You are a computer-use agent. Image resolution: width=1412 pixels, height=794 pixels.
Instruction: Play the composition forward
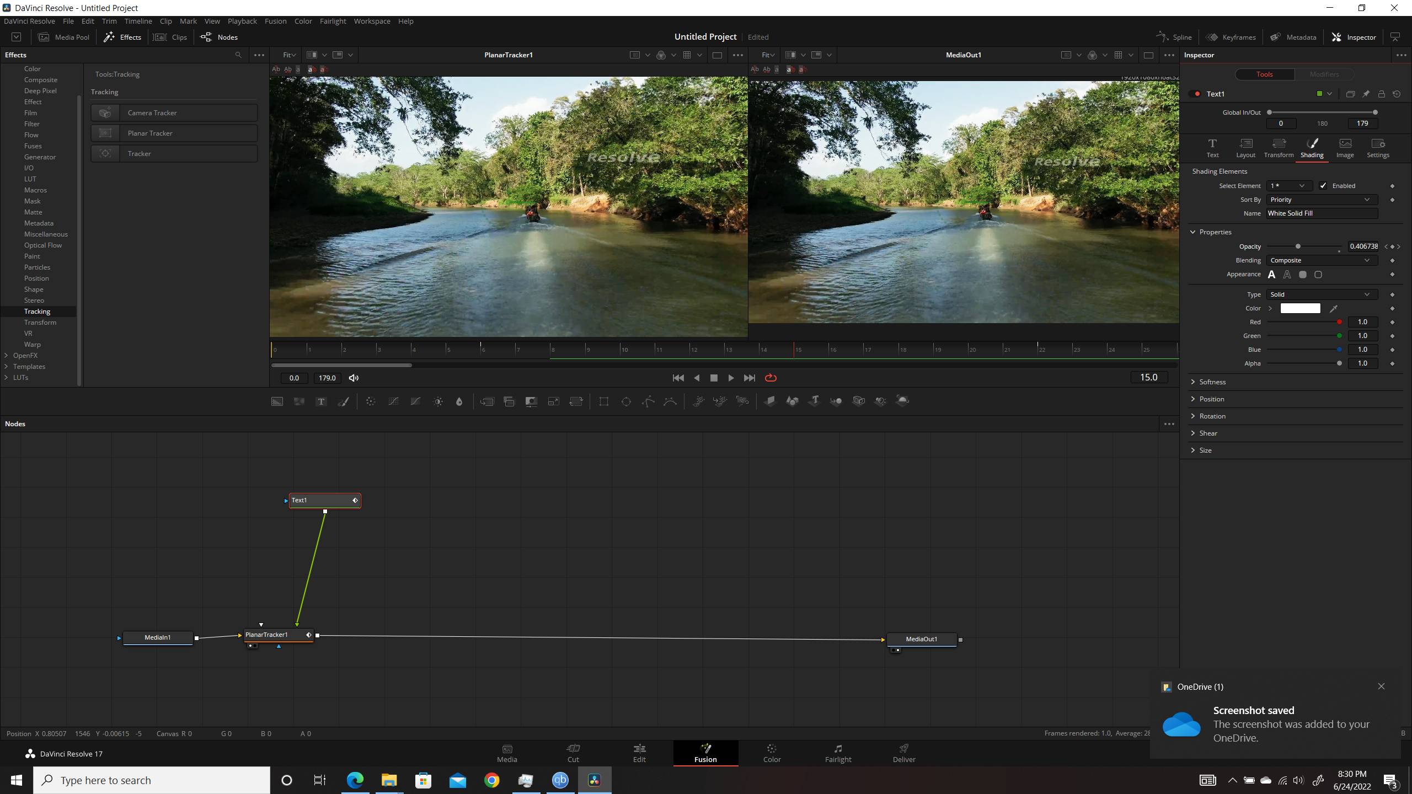pos(731,378)
